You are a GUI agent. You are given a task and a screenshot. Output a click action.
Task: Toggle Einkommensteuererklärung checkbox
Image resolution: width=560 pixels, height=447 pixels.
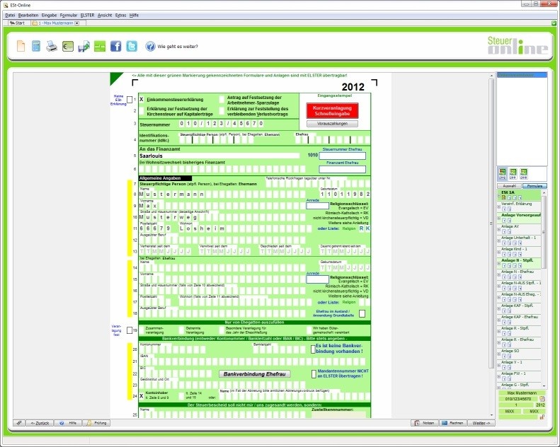(142, 100)
